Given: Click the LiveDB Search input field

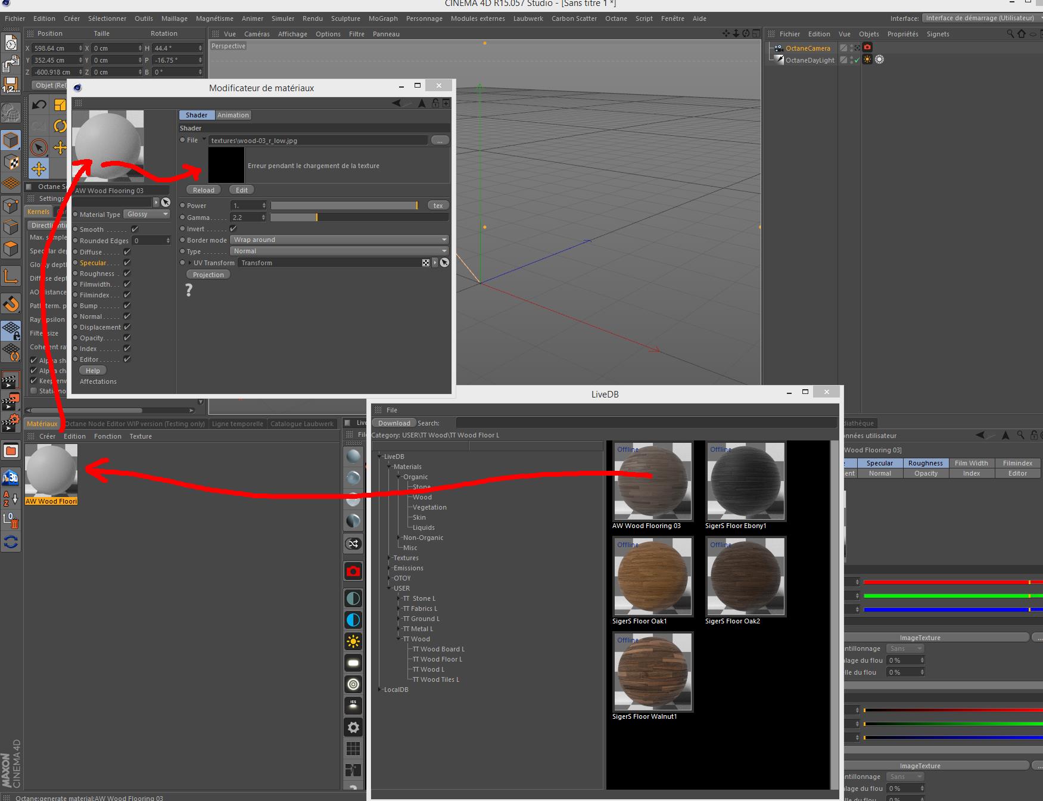Looking at the screenshot, I should coord(646,423).
